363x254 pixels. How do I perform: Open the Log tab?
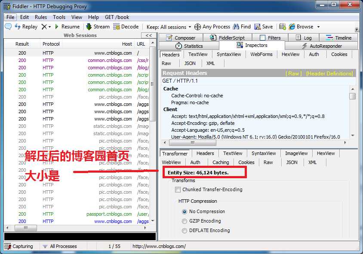point(304,37)
